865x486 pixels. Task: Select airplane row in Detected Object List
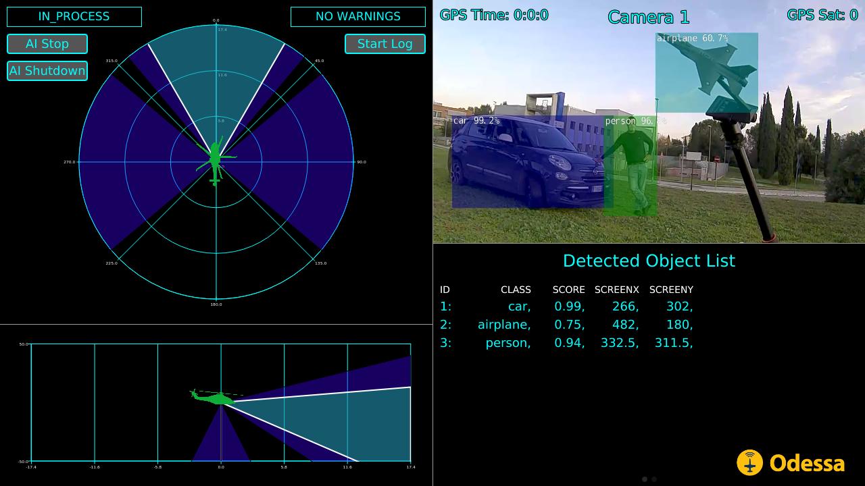(566, 325)
